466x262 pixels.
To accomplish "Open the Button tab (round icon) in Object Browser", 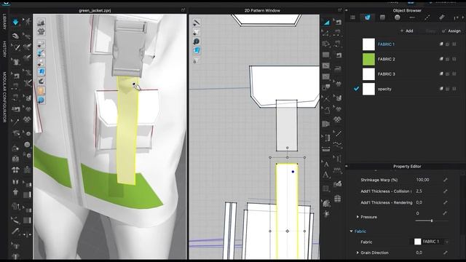I will click(x=397, y=17).
